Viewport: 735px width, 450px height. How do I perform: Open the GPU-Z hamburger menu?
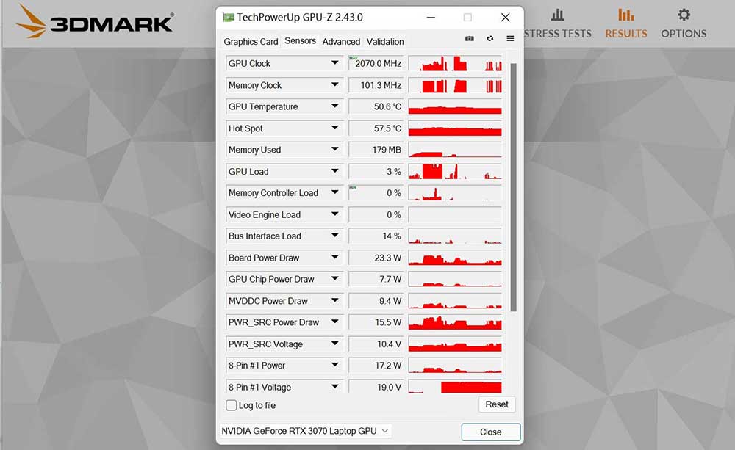[x=509, y=38]
